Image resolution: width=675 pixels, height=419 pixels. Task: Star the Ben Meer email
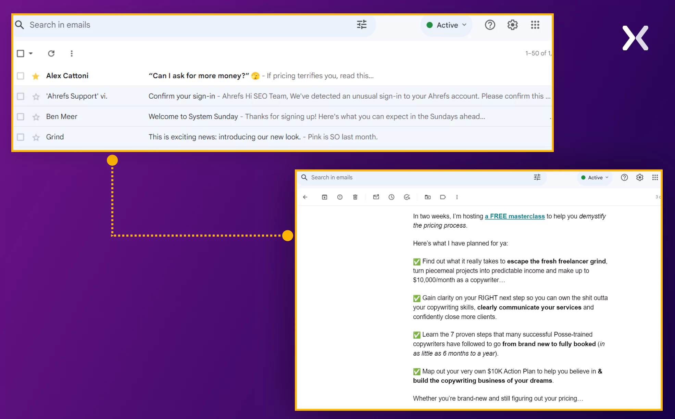[x=36, y=117]
